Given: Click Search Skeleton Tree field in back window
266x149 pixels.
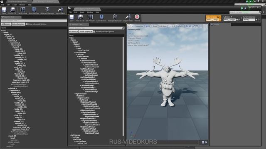Looking at the screenshot, I should click(x=34, y=21).
